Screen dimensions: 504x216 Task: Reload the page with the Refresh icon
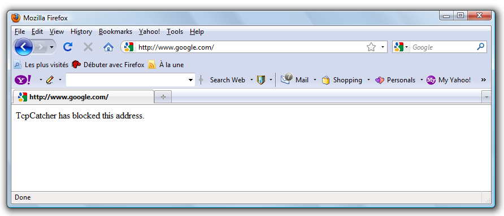pos(68,47)
